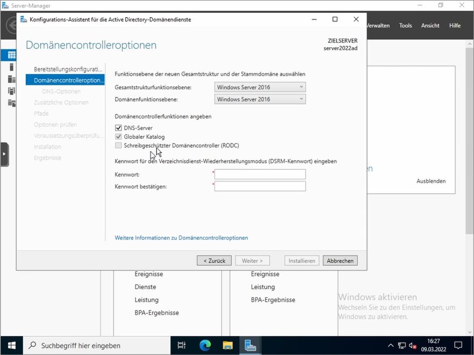Expand the side panel arrow tab

point(4,154)
